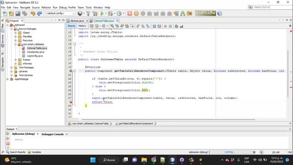Click the Search (Ctrl+I) input field

[x=271, y=7]
